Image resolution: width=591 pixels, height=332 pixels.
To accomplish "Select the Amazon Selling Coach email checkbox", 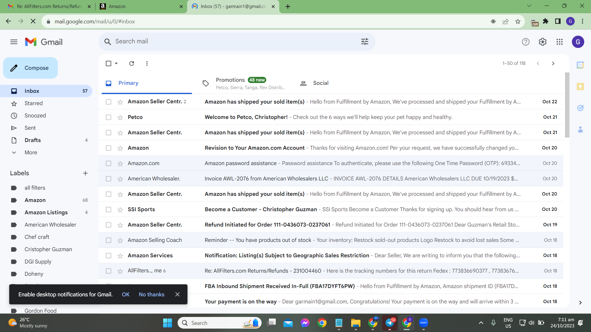I will [x=108, y=240].
